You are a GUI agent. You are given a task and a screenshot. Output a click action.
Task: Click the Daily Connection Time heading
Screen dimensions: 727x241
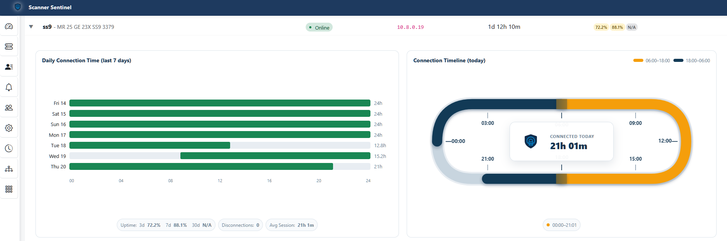86,60
